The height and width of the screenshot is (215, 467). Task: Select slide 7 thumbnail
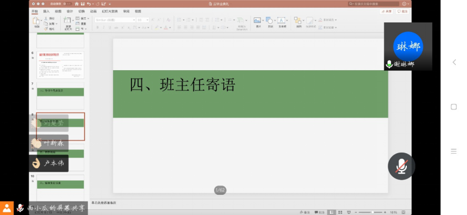[60, 96]
